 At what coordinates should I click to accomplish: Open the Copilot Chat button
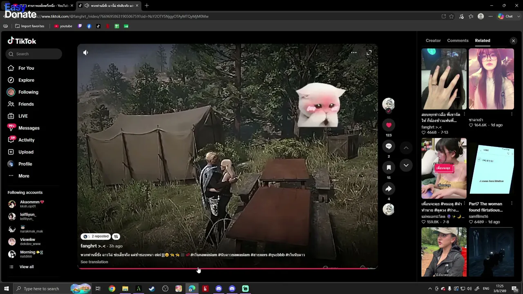pos(505,16)
